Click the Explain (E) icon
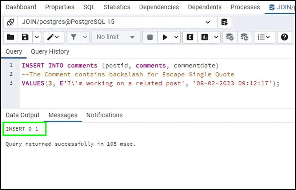Viewport: 296px width, 190px height. tap(190, 37)
